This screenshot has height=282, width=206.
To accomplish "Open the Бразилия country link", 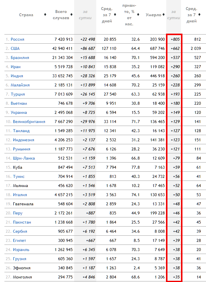I will [20, 58].
